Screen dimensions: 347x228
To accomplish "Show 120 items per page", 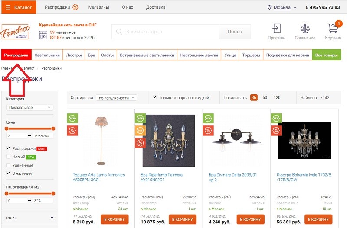I will [x=277, y=97].
